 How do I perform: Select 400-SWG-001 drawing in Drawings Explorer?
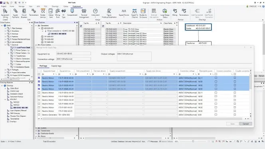(20, 107)
